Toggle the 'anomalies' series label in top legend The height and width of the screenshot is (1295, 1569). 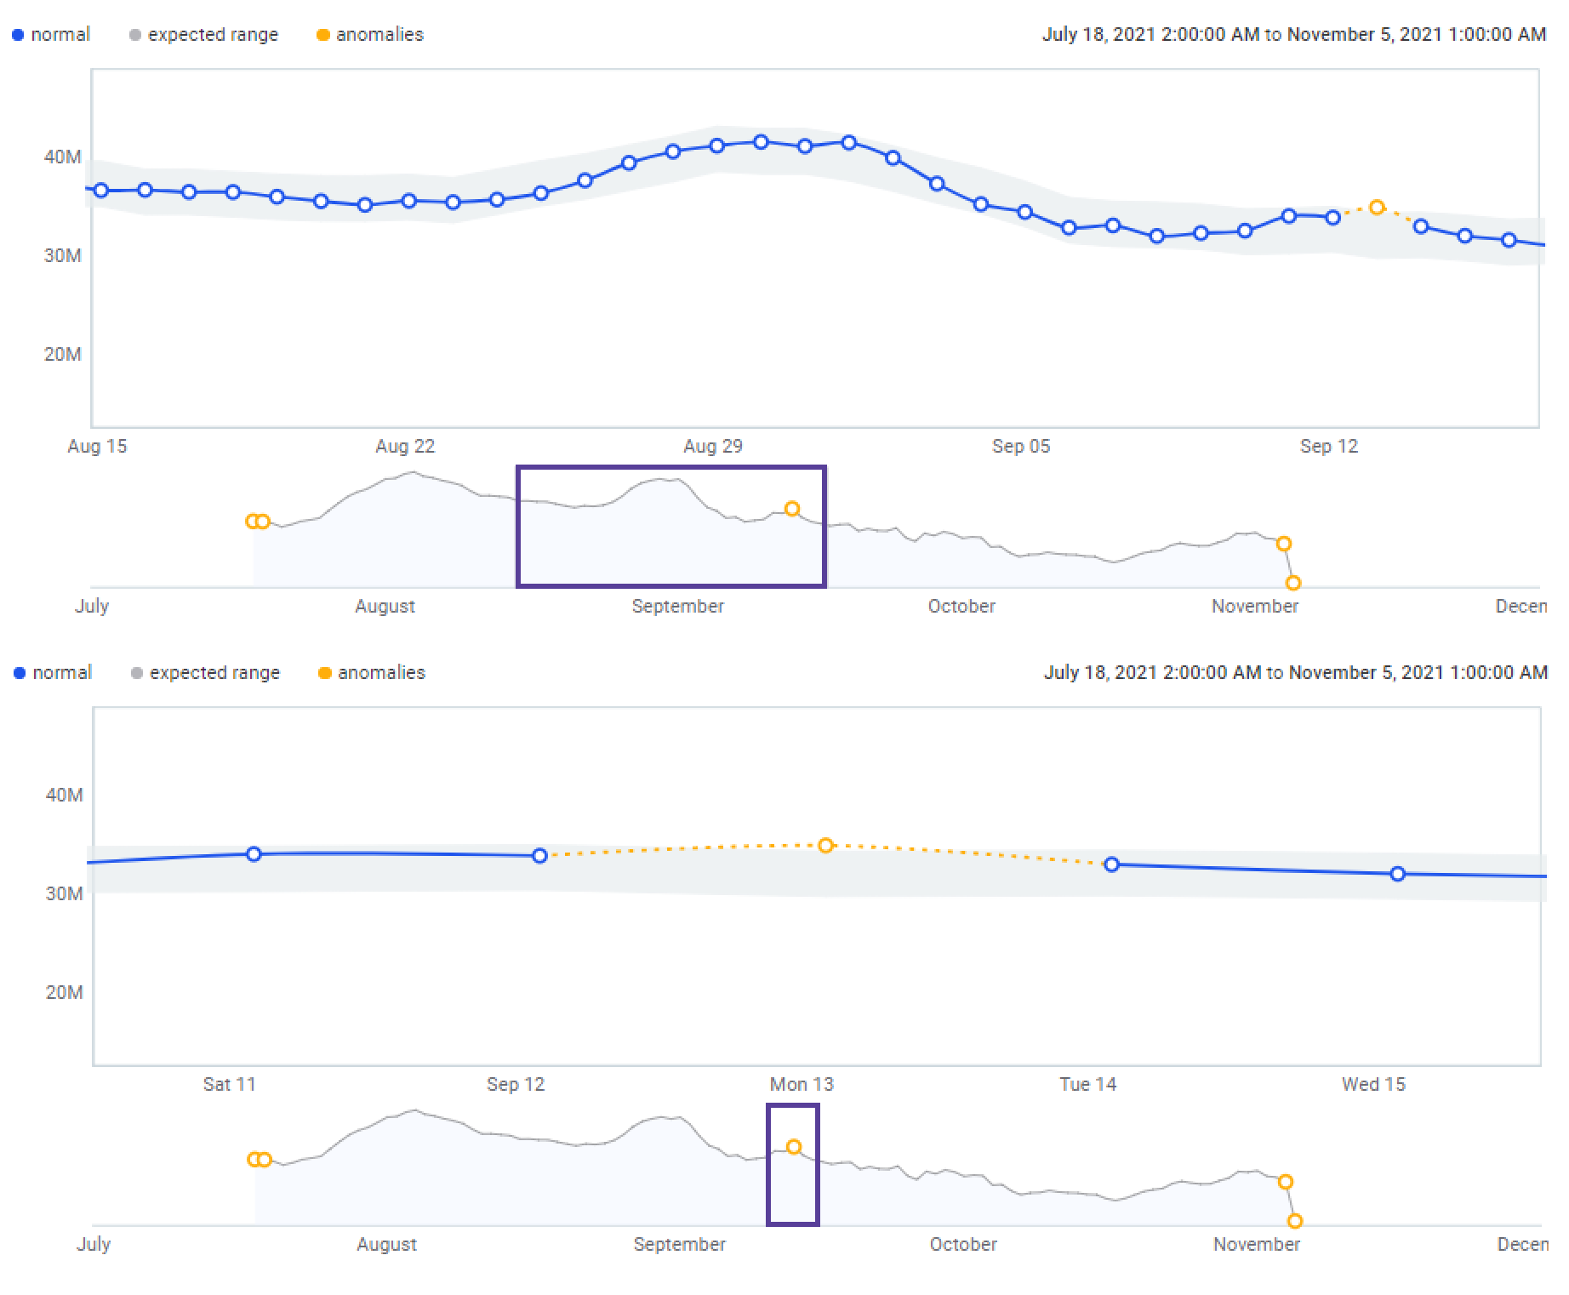tap(379, 35)
